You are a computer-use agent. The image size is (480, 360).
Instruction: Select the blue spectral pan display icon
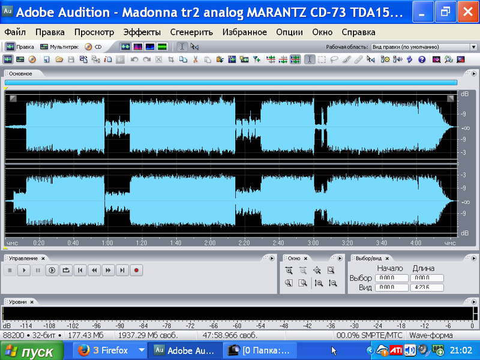click(150, 47)
